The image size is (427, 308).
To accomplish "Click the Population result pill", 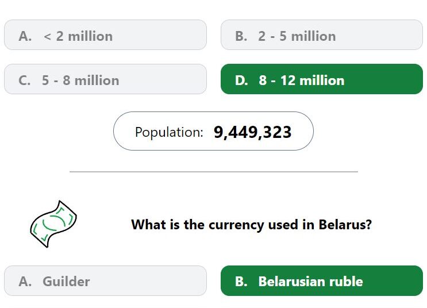I will 213,131.
